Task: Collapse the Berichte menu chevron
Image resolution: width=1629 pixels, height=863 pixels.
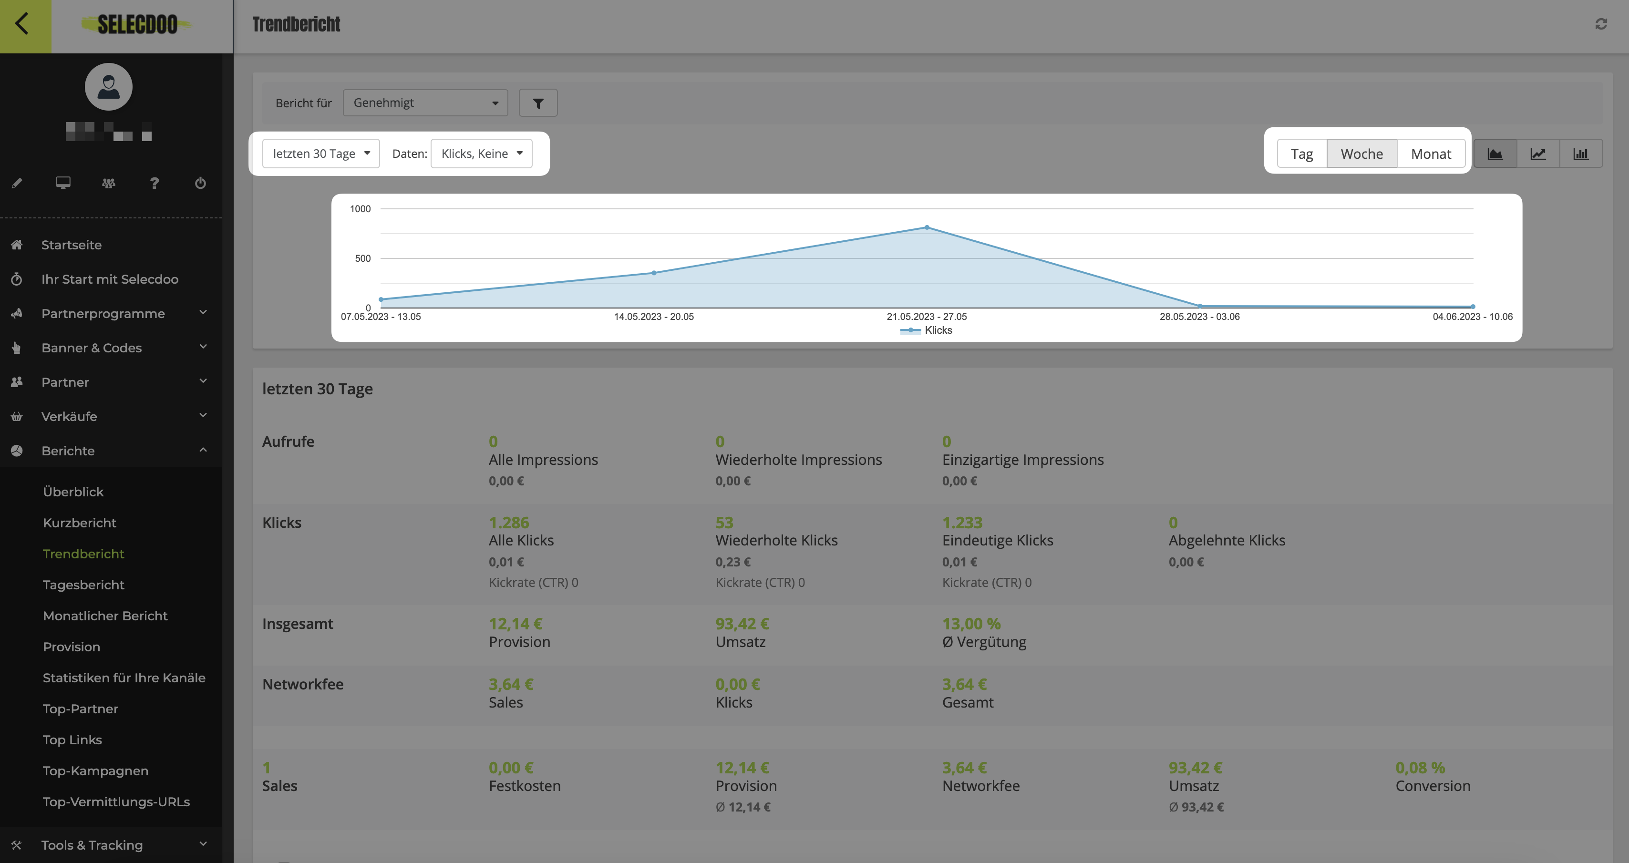Action: pos(203,450)
